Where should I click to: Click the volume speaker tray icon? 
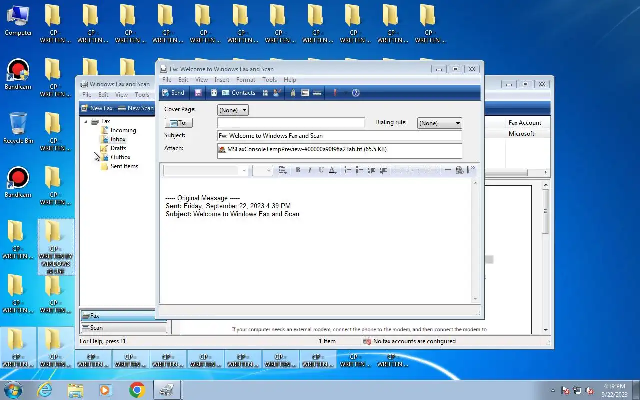(589, 390)
